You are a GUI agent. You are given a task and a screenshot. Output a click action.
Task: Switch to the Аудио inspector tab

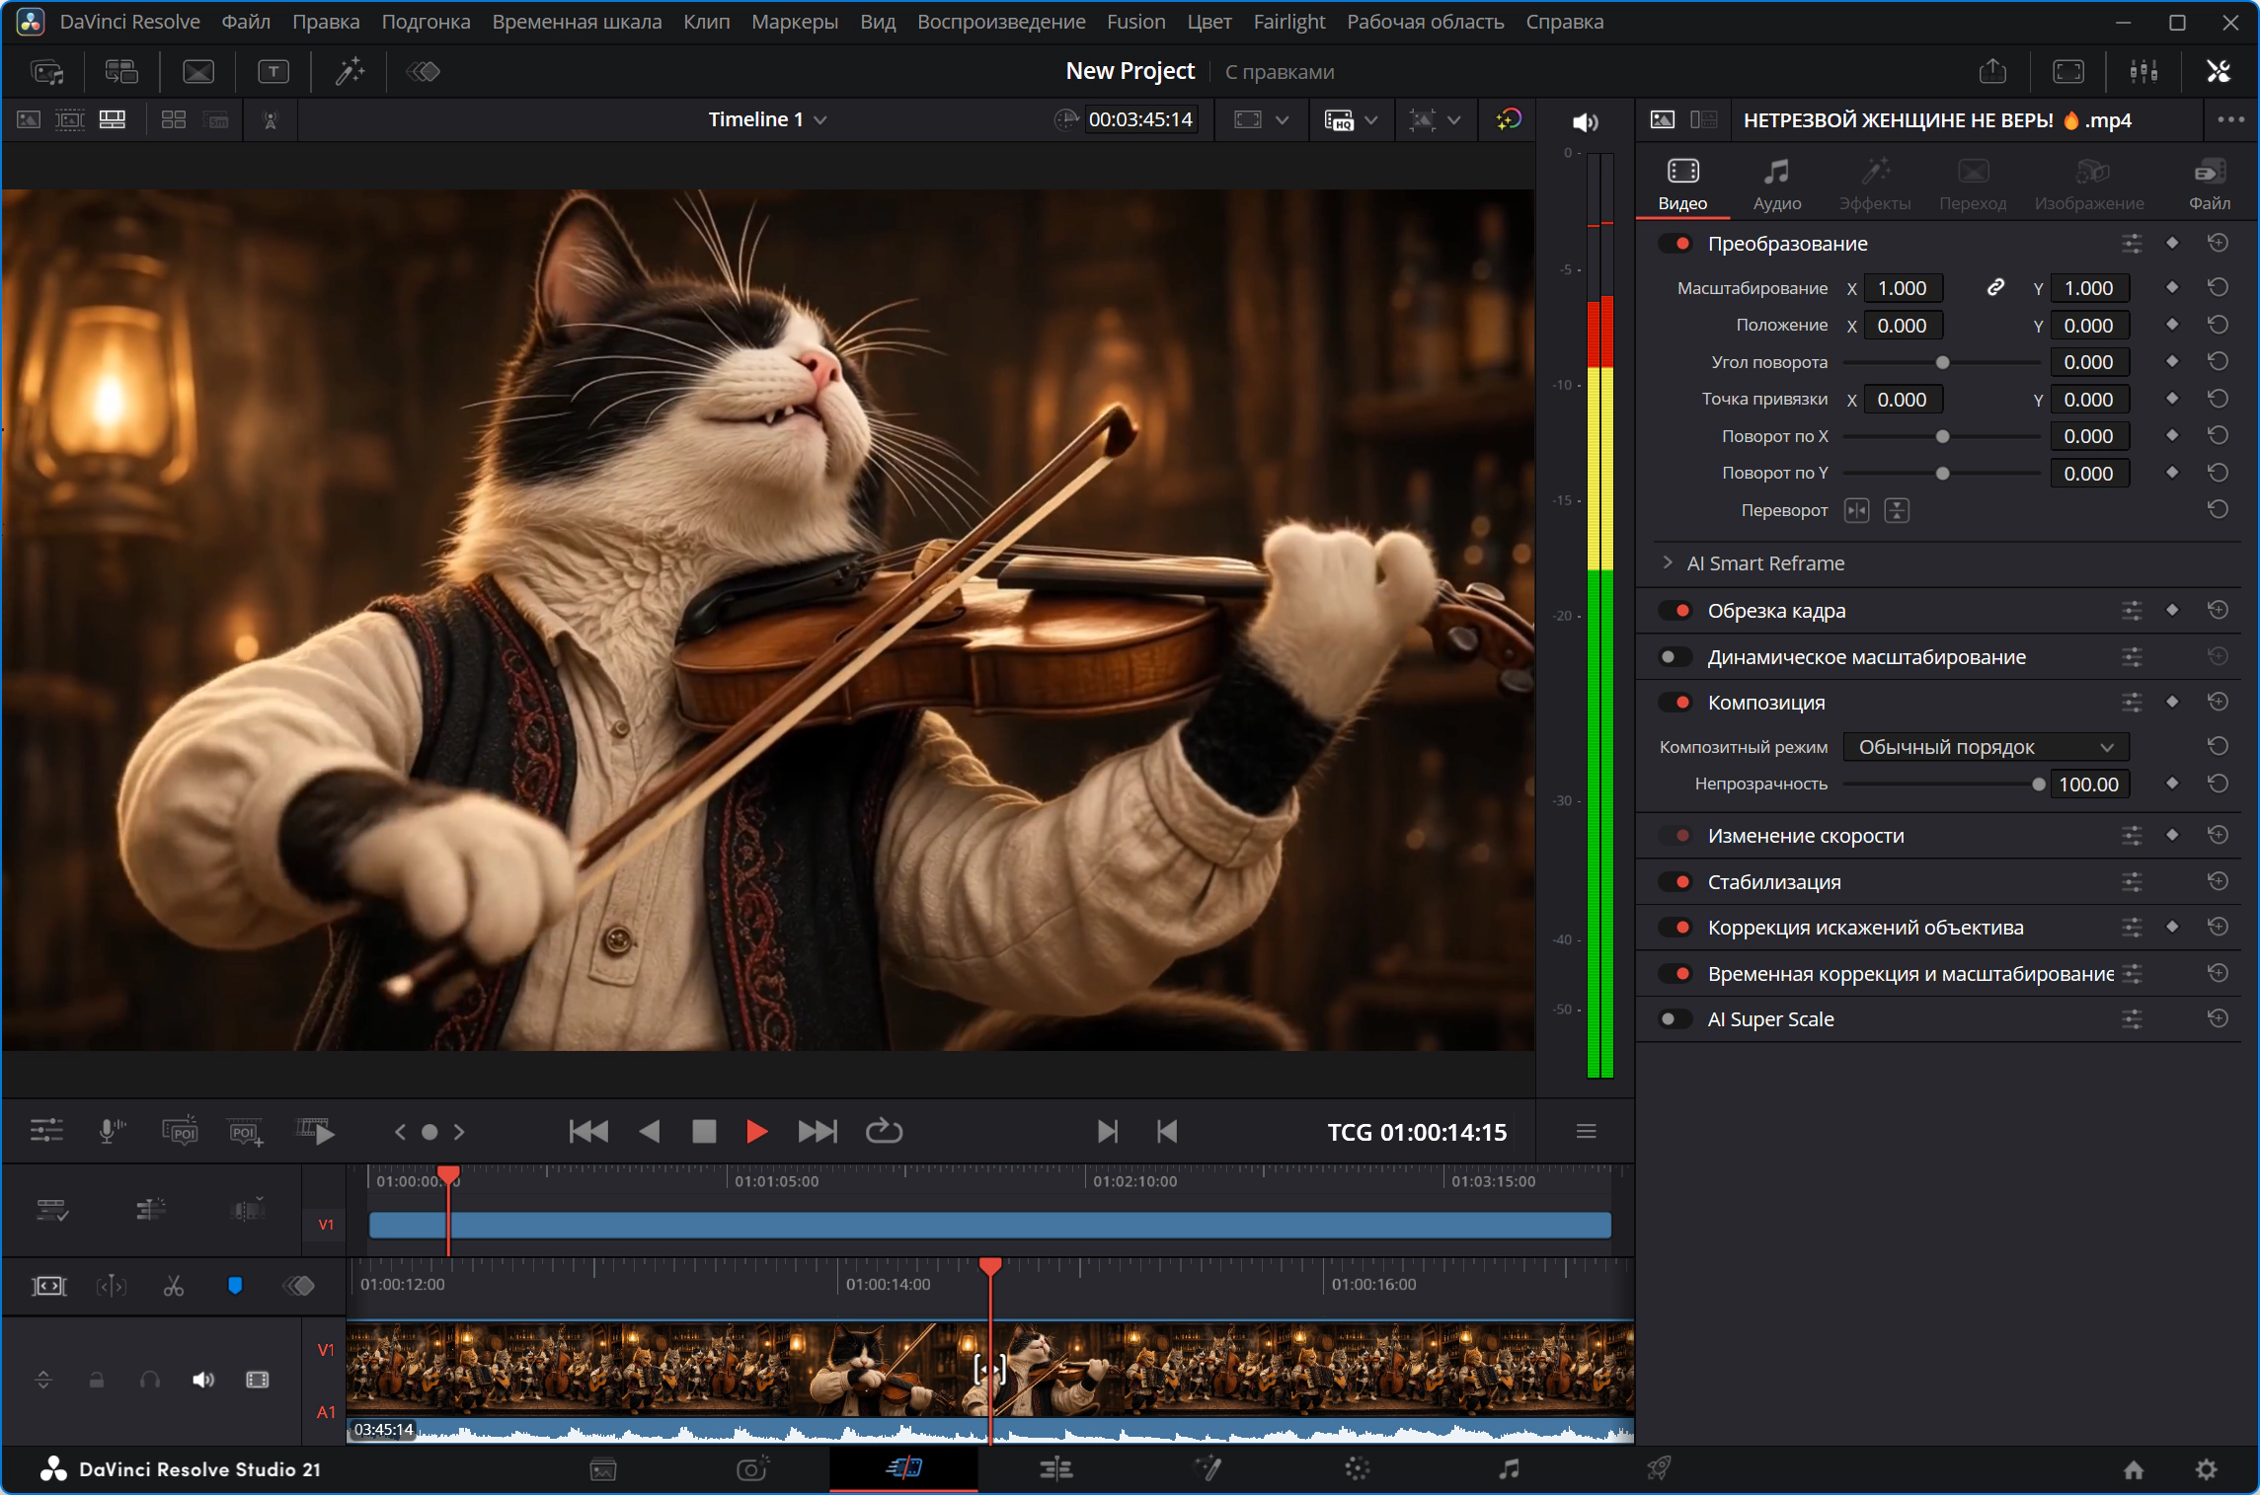coord(1776,185)
